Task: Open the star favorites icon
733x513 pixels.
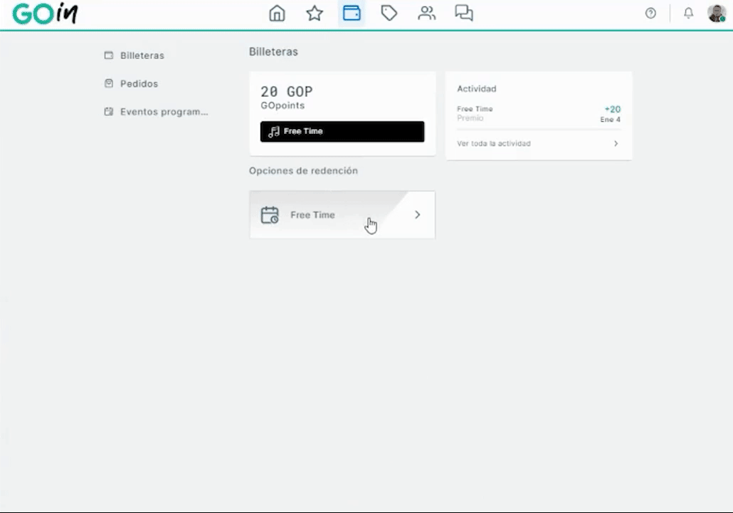Action: pyautogui.click(x=315, y=14)
